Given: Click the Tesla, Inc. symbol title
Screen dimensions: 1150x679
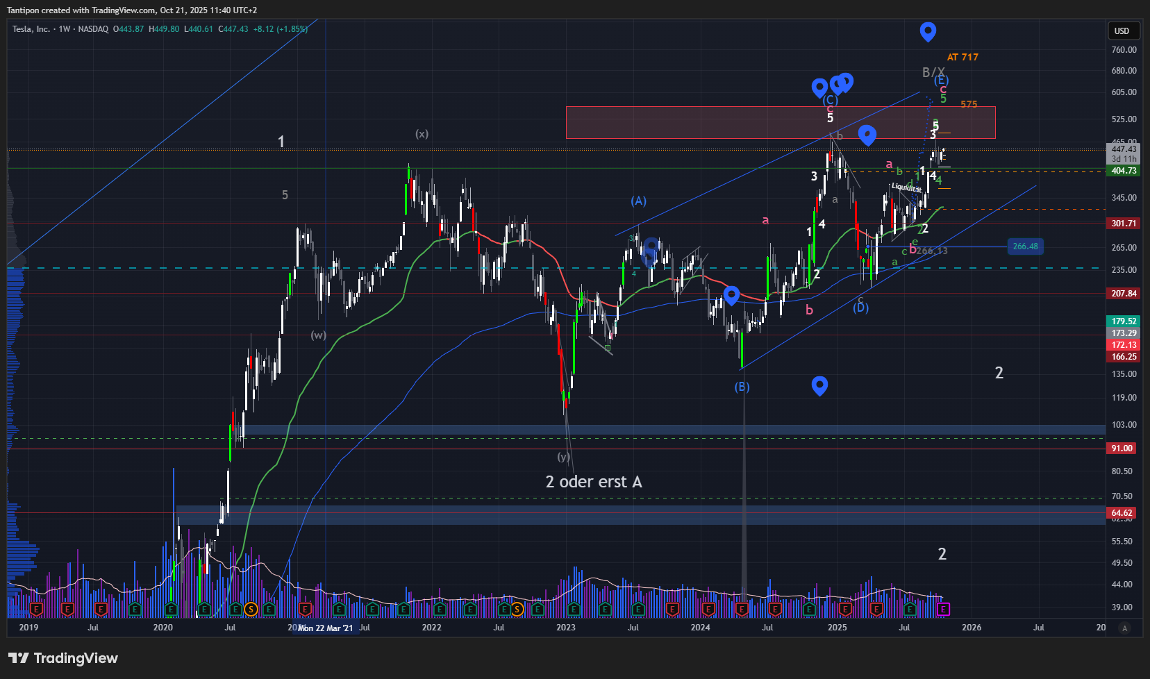Looking at the screenshot, I should pos(31,29).
